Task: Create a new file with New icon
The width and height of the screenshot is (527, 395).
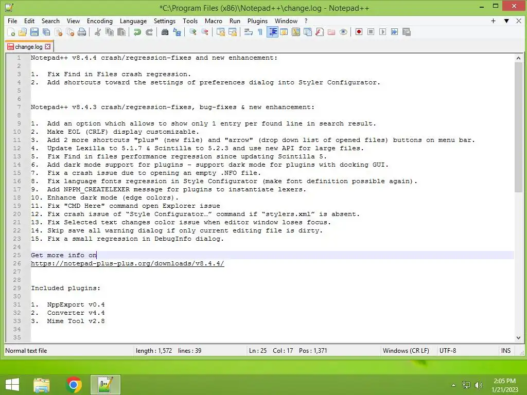Action: coord(11,32)
